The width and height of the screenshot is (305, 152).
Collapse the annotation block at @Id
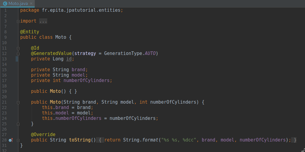click(x=18, y=48)
